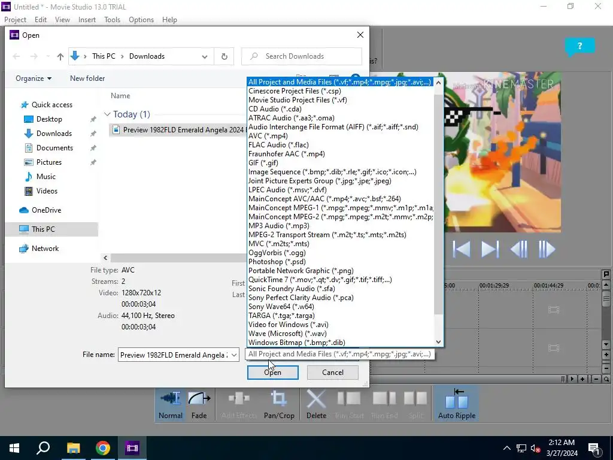The width and height of the screenshot is (613, 460).
Task: Select Desktop in the navigation pane
Action: tap(49, 119)
